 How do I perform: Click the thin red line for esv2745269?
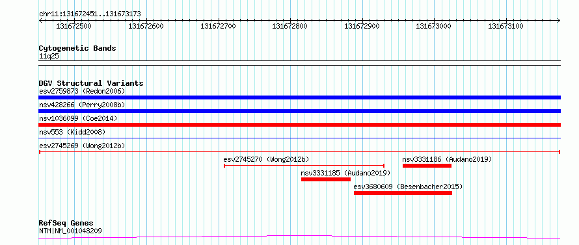pos(299,151)
